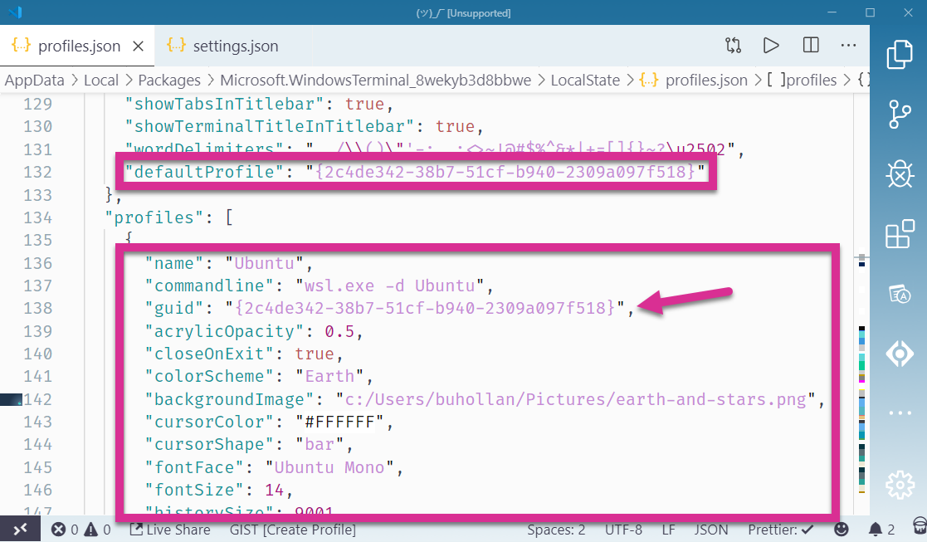Click the "Ubuntu" name value on line 136
Image resolution: width=927 pixels, height=542 pixels.
click(x=264, y=263)
